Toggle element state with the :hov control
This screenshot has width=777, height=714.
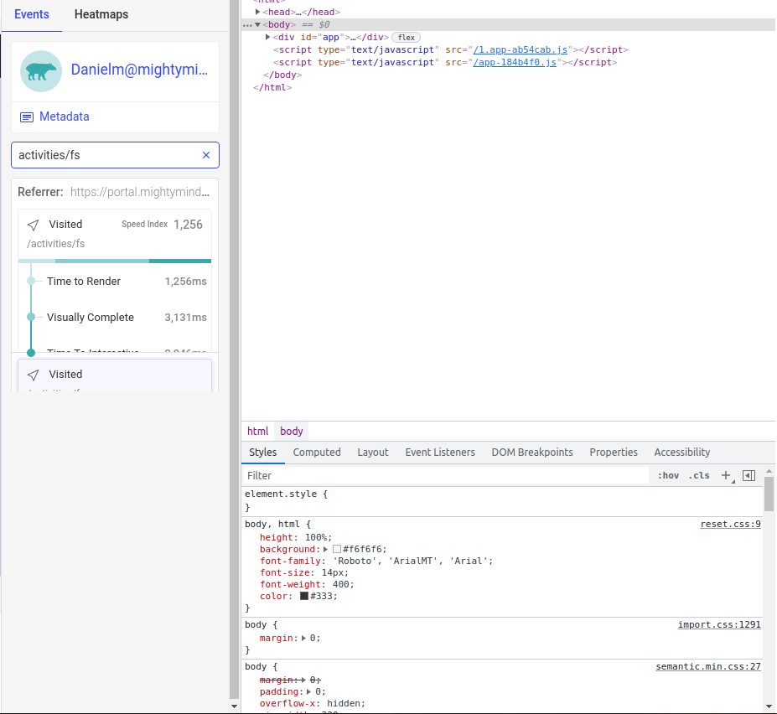point(668,475)
